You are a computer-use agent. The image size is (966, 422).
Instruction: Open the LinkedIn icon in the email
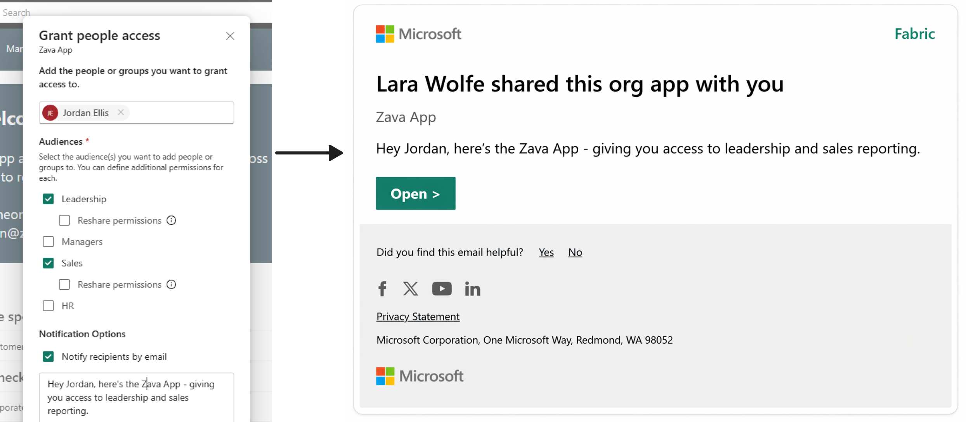tap(472, 289)
